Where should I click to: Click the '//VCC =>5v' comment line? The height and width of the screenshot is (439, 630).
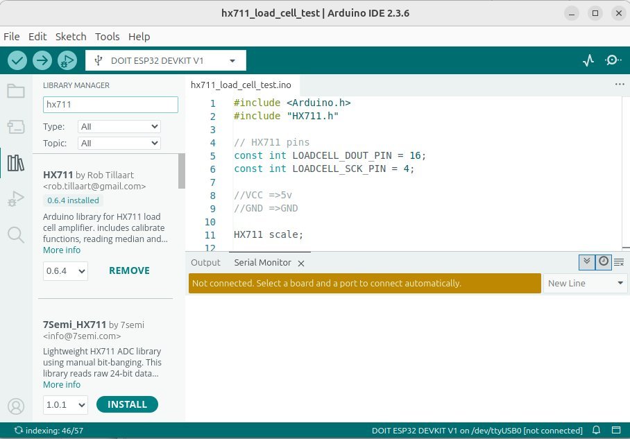(263, 195)
